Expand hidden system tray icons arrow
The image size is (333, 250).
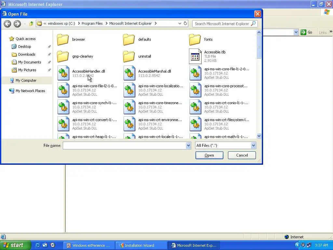[x=297, y=245]
